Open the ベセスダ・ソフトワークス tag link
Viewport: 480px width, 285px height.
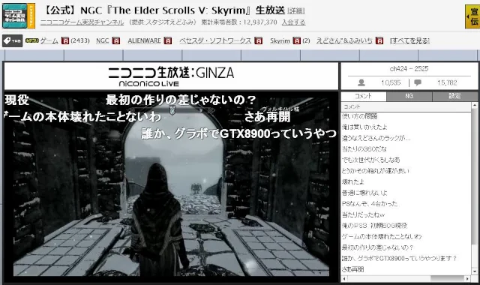(215, 40)
